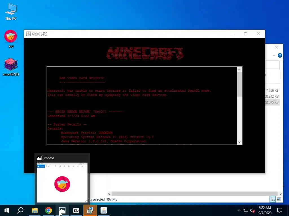Click the Photos preview title label
The width and height of the screenshot is (289, 216).
(x=49, y=158)
